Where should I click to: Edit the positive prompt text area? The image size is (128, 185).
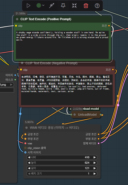(x=62, y=45)
